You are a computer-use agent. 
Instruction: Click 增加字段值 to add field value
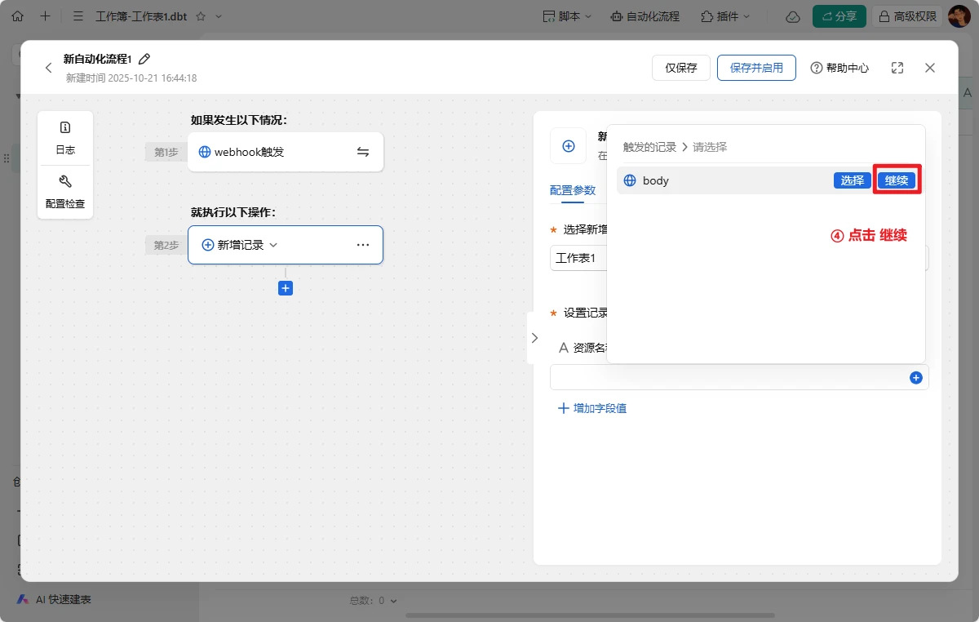point(592,408)
